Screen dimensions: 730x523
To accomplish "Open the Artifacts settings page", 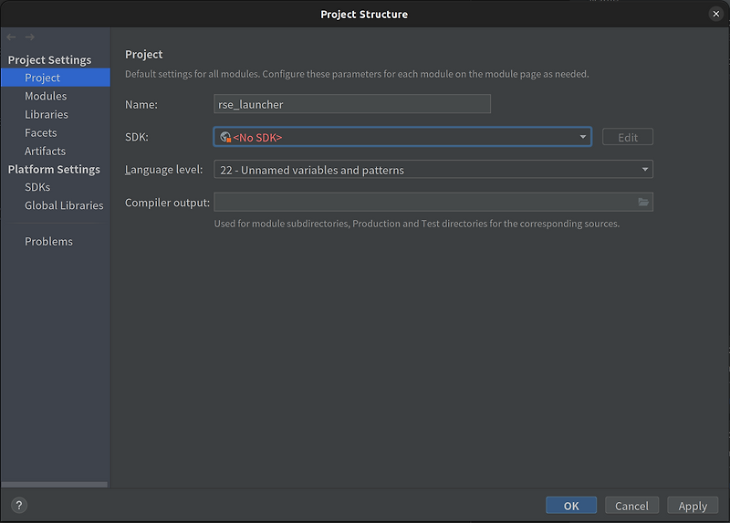I will coord(45,151).
